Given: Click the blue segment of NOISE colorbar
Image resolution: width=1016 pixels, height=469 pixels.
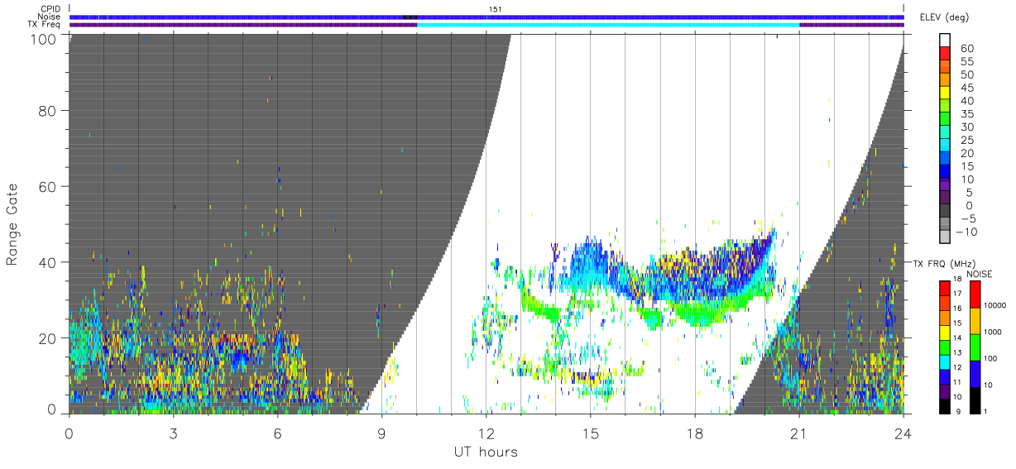Looking at the screenshot, I should click(975, 374).
